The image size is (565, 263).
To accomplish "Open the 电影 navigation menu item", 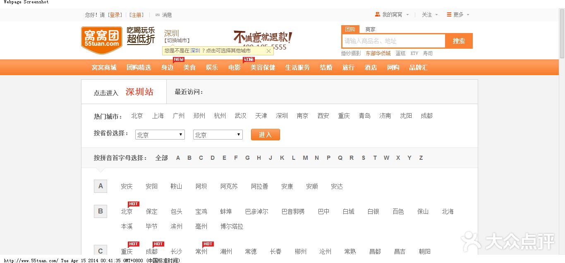I will [x=234, y=67].
